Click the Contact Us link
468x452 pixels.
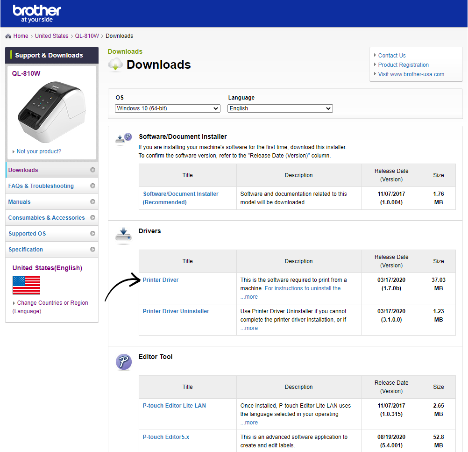click(392, 56)
